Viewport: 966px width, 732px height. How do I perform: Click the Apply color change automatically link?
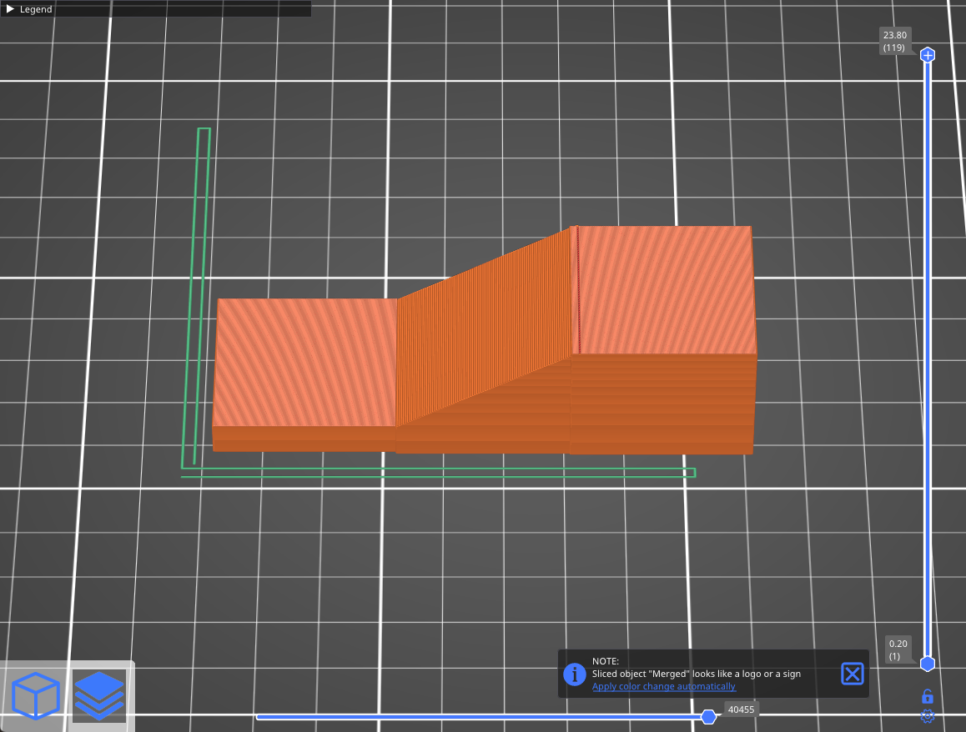coord(663,686)
